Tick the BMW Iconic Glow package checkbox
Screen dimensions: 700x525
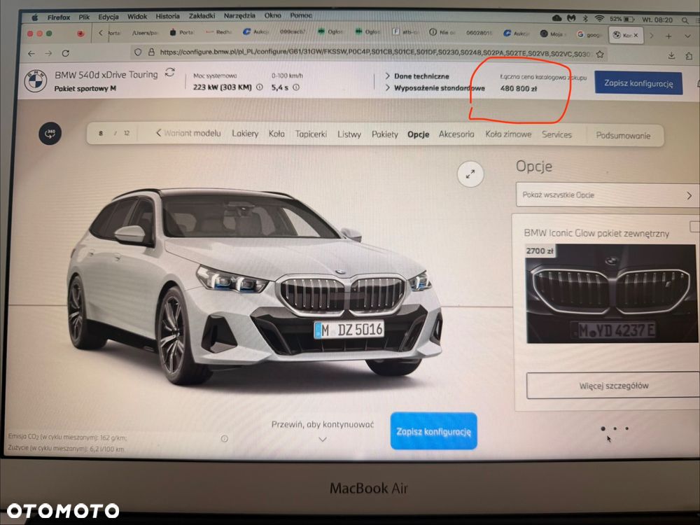click(694, 226)
